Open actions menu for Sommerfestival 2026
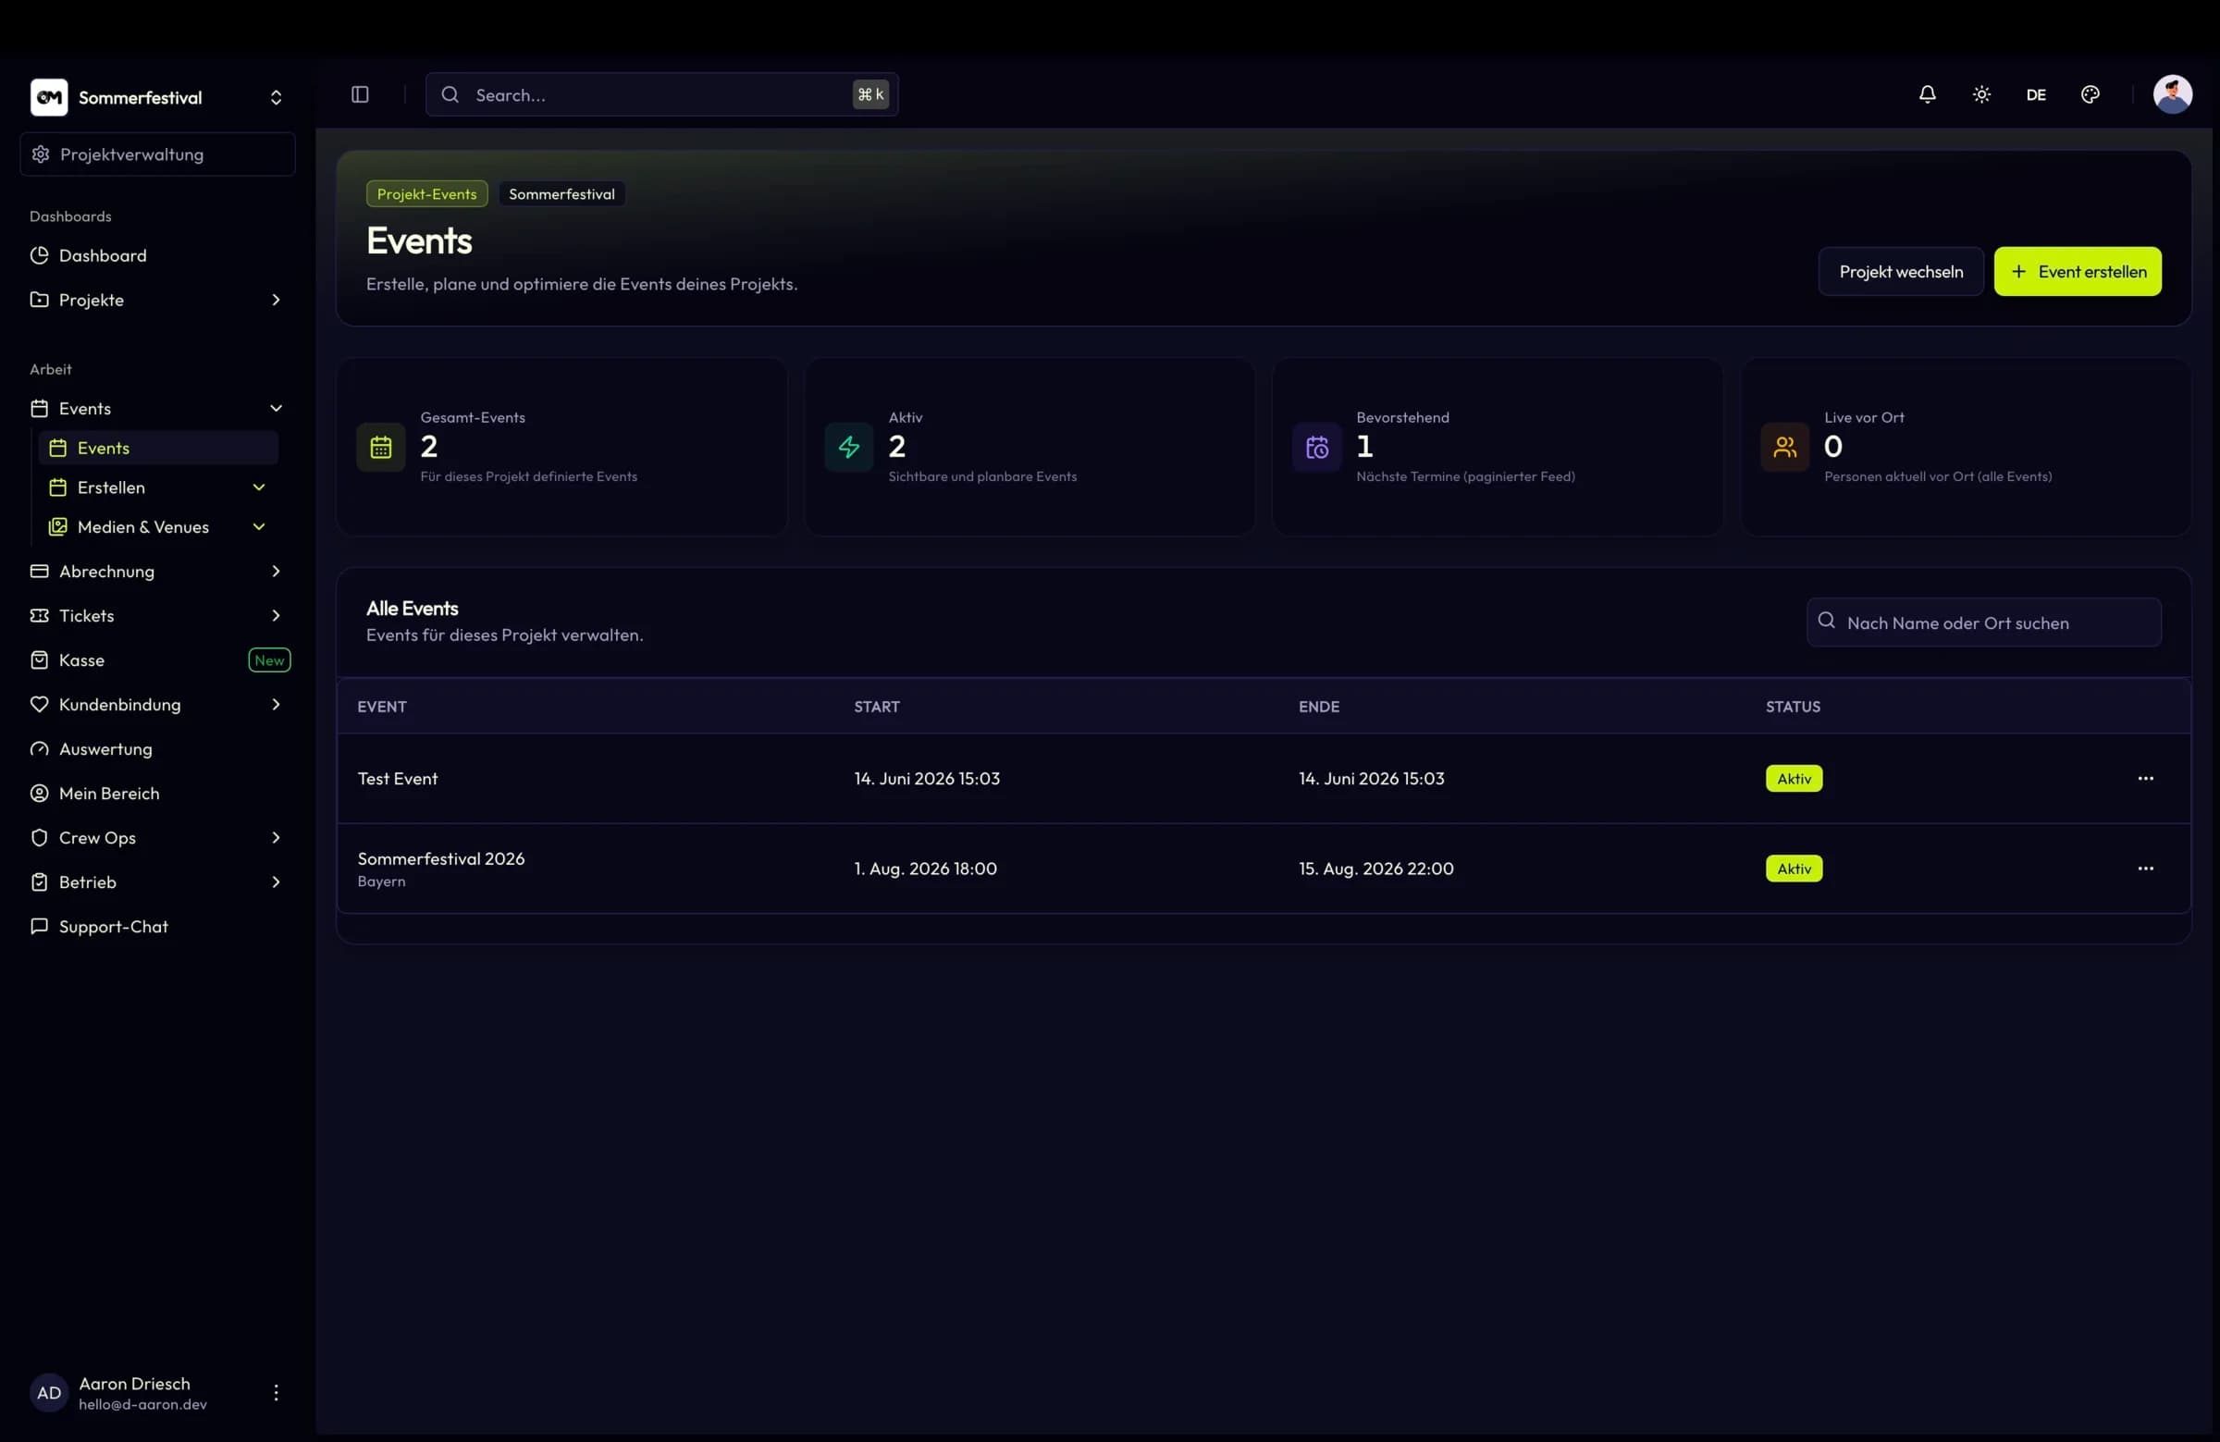 2144,869
